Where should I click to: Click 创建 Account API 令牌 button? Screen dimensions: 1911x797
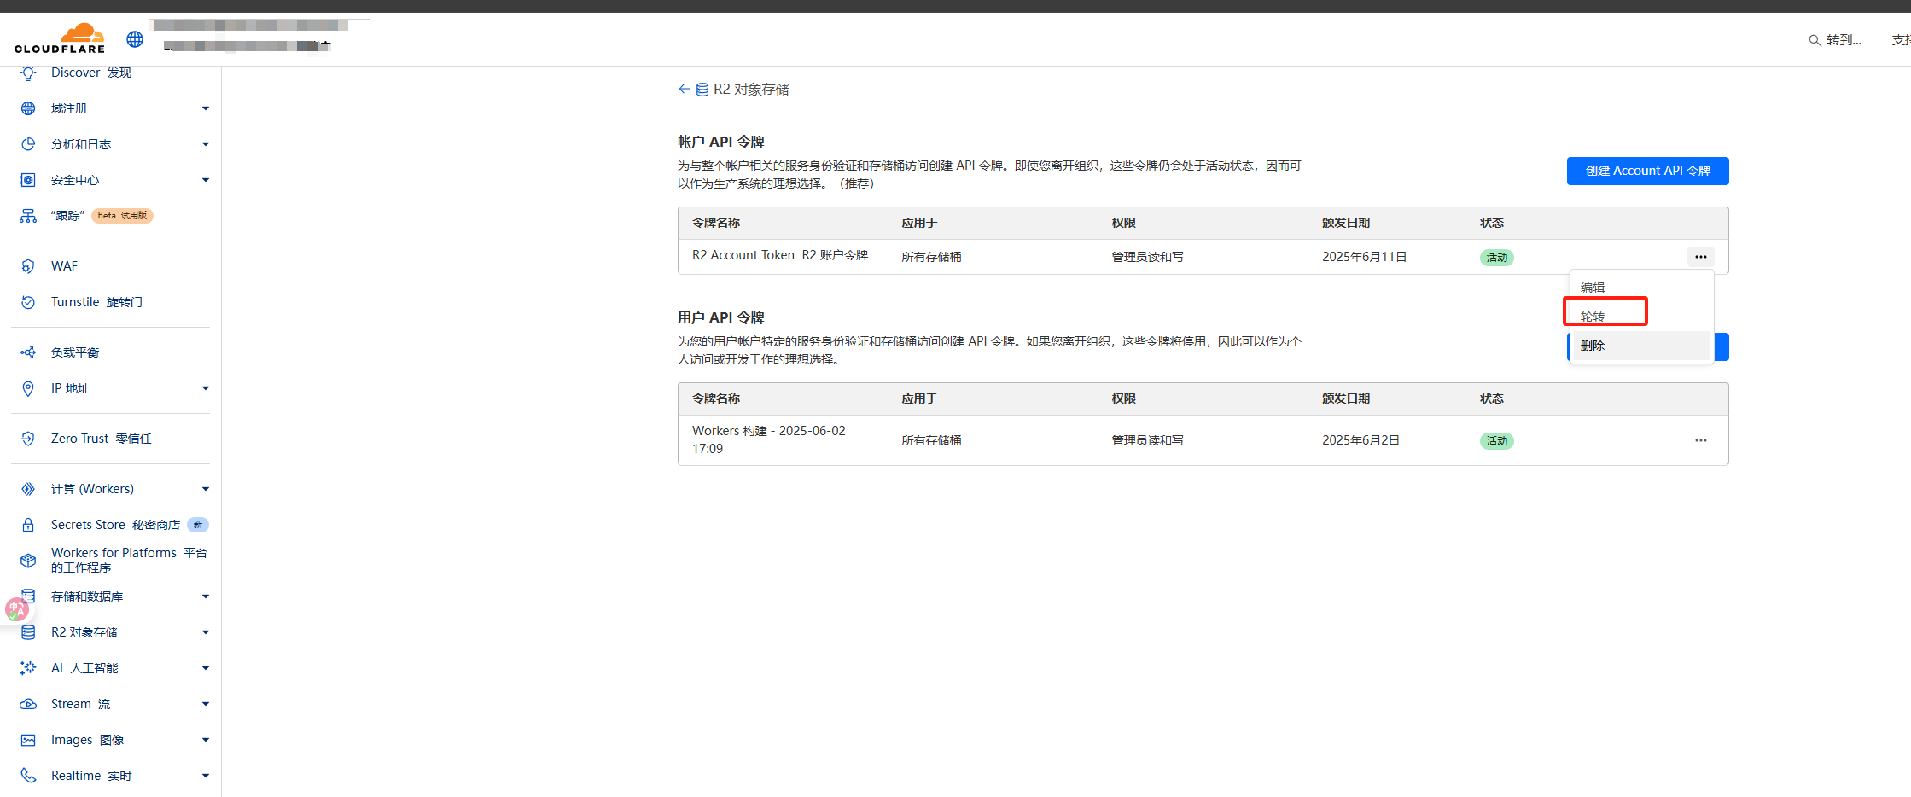click(x=1646, y=171)
